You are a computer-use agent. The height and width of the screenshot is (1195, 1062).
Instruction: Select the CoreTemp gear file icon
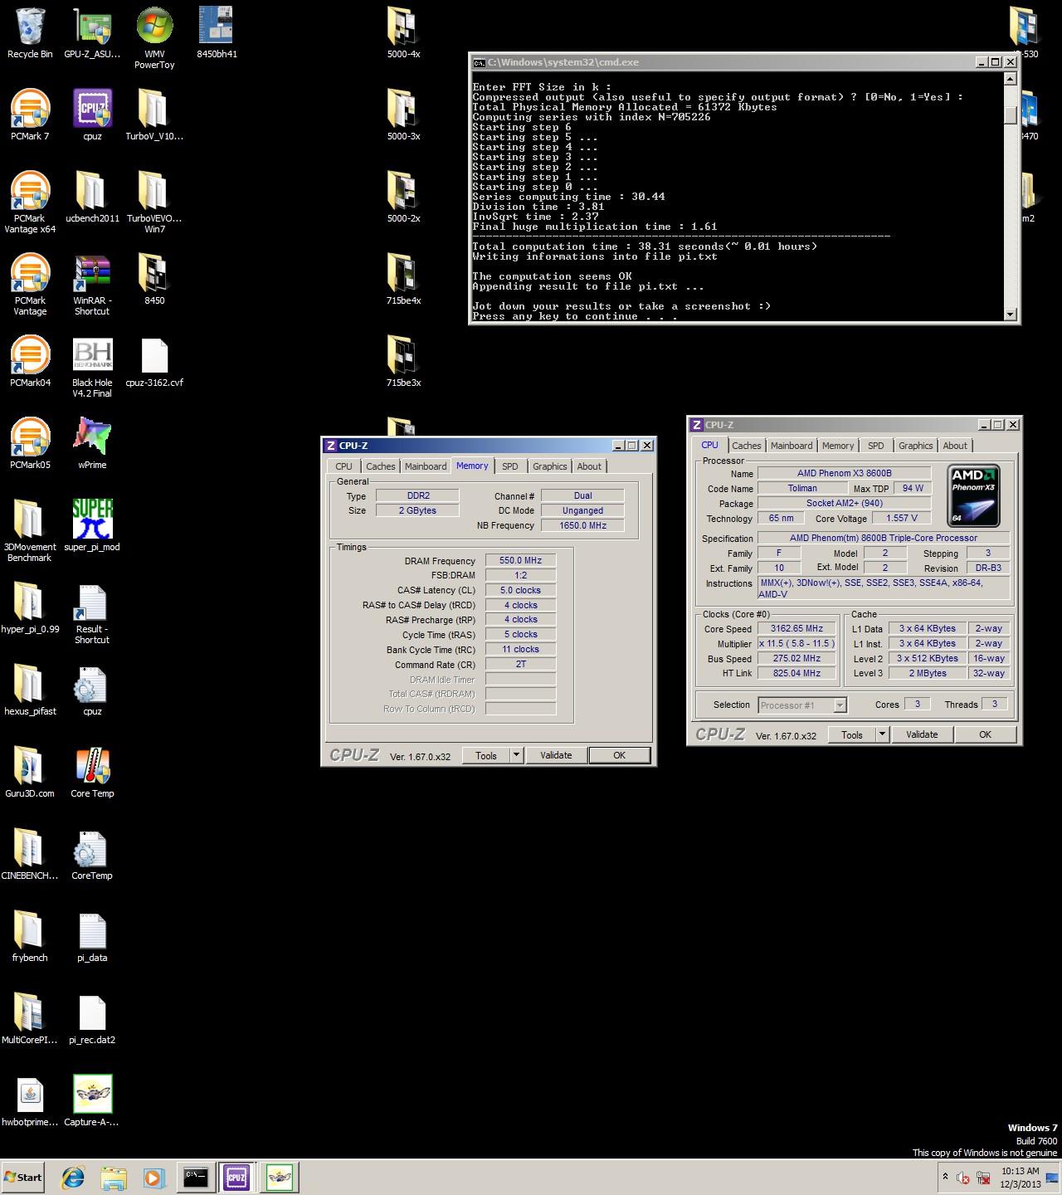tap(92, 855)
